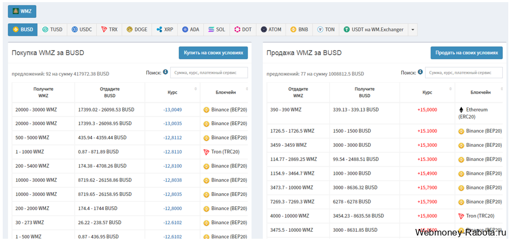
Task: Click the Отдадите WMZ column header
Action: (298, 92)
